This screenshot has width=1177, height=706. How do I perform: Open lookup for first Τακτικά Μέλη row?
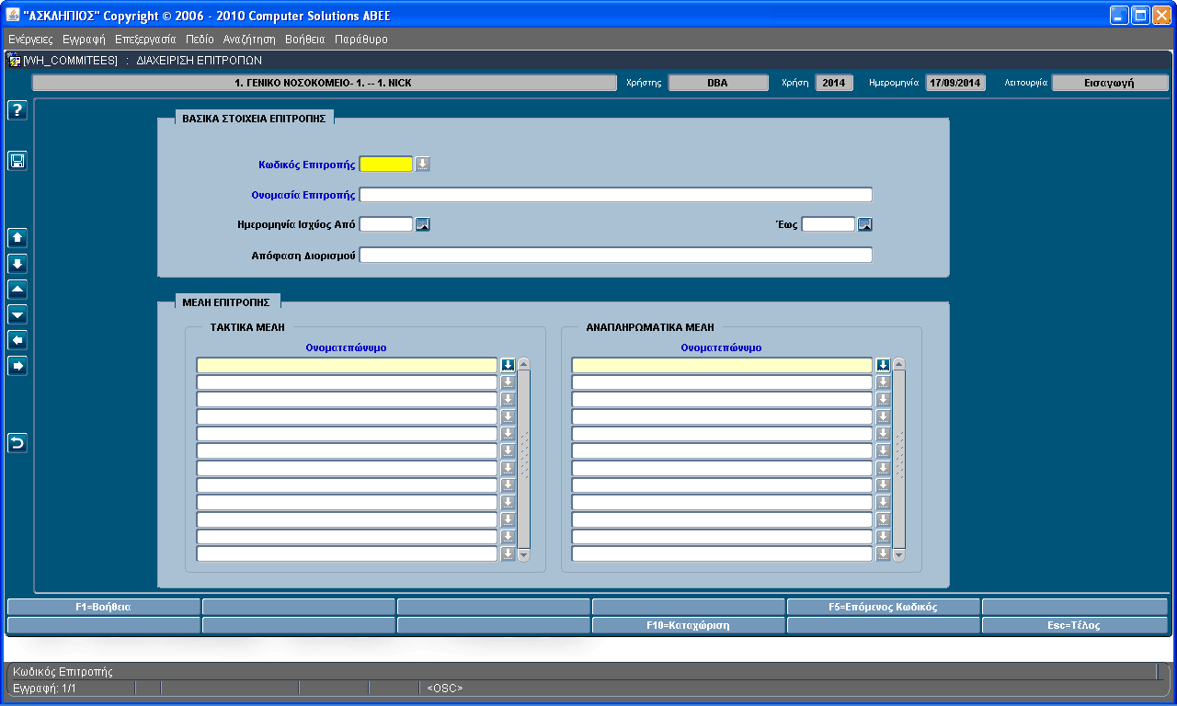point(509,365)
